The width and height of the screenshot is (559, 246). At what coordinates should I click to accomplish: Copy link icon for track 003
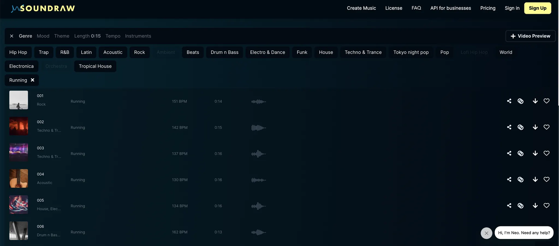coord(521,153)
